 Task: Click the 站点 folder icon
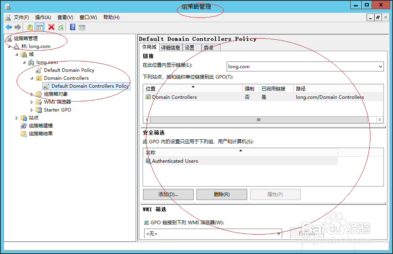(x=24, y=118)
